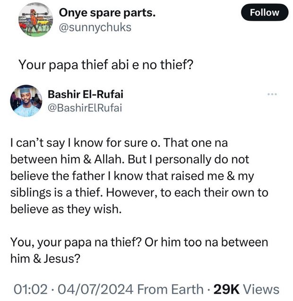This screenshot has height=301, width=293.
Task: Open Bashir El-Rufai's profile avatar
Action: tap(26, 101)
